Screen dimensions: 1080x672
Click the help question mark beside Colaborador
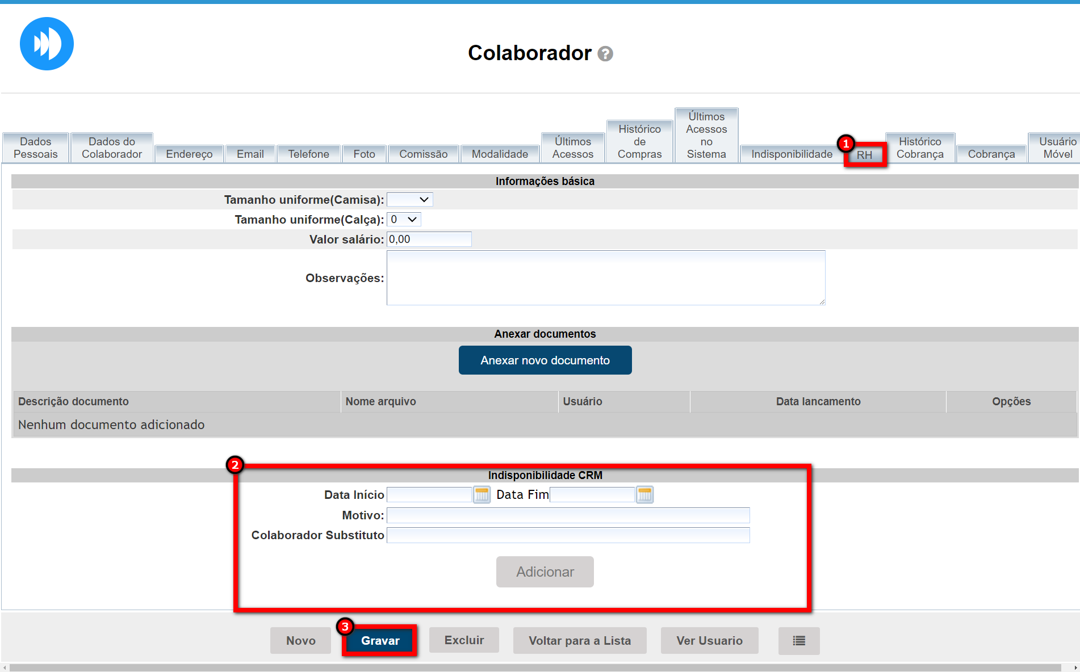pos(605,54)
